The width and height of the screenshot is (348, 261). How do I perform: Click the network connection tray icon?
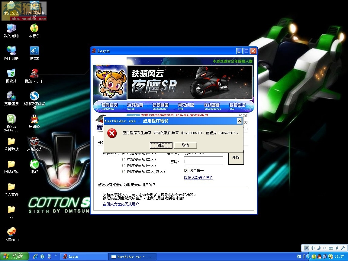coord(325,256)
